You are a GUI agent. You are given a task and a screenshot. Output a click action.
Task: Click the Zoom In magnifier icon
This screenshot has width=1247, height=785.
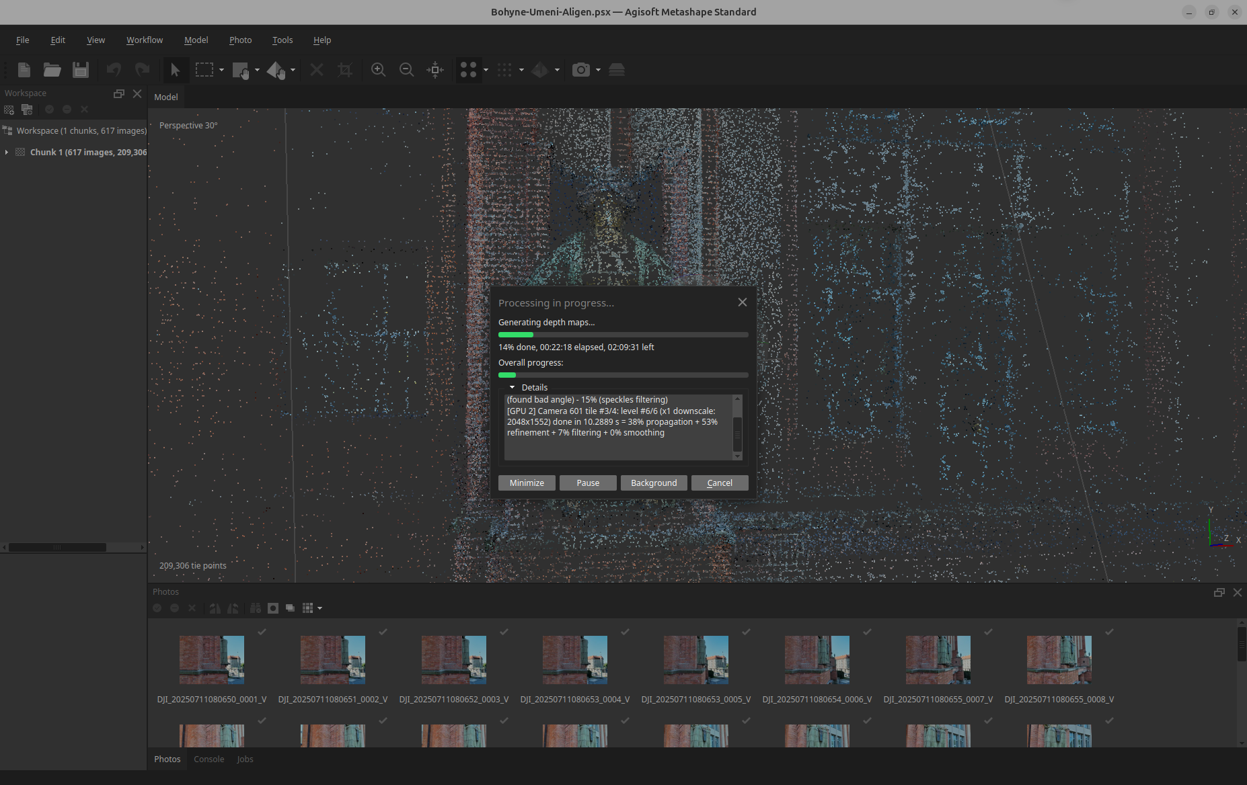pyautogui.click(x=378, y=70)
